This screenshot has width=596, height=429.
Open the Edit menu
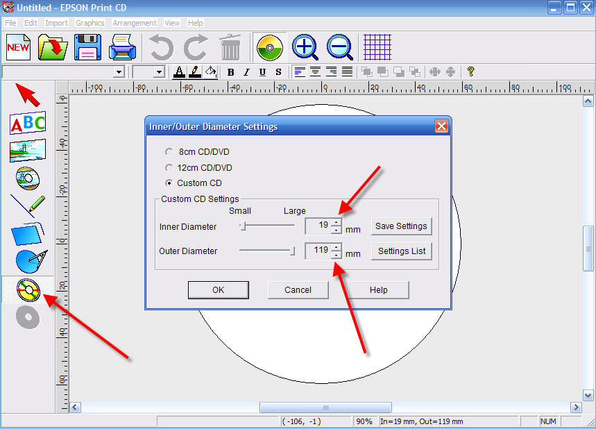coord(31,23)
